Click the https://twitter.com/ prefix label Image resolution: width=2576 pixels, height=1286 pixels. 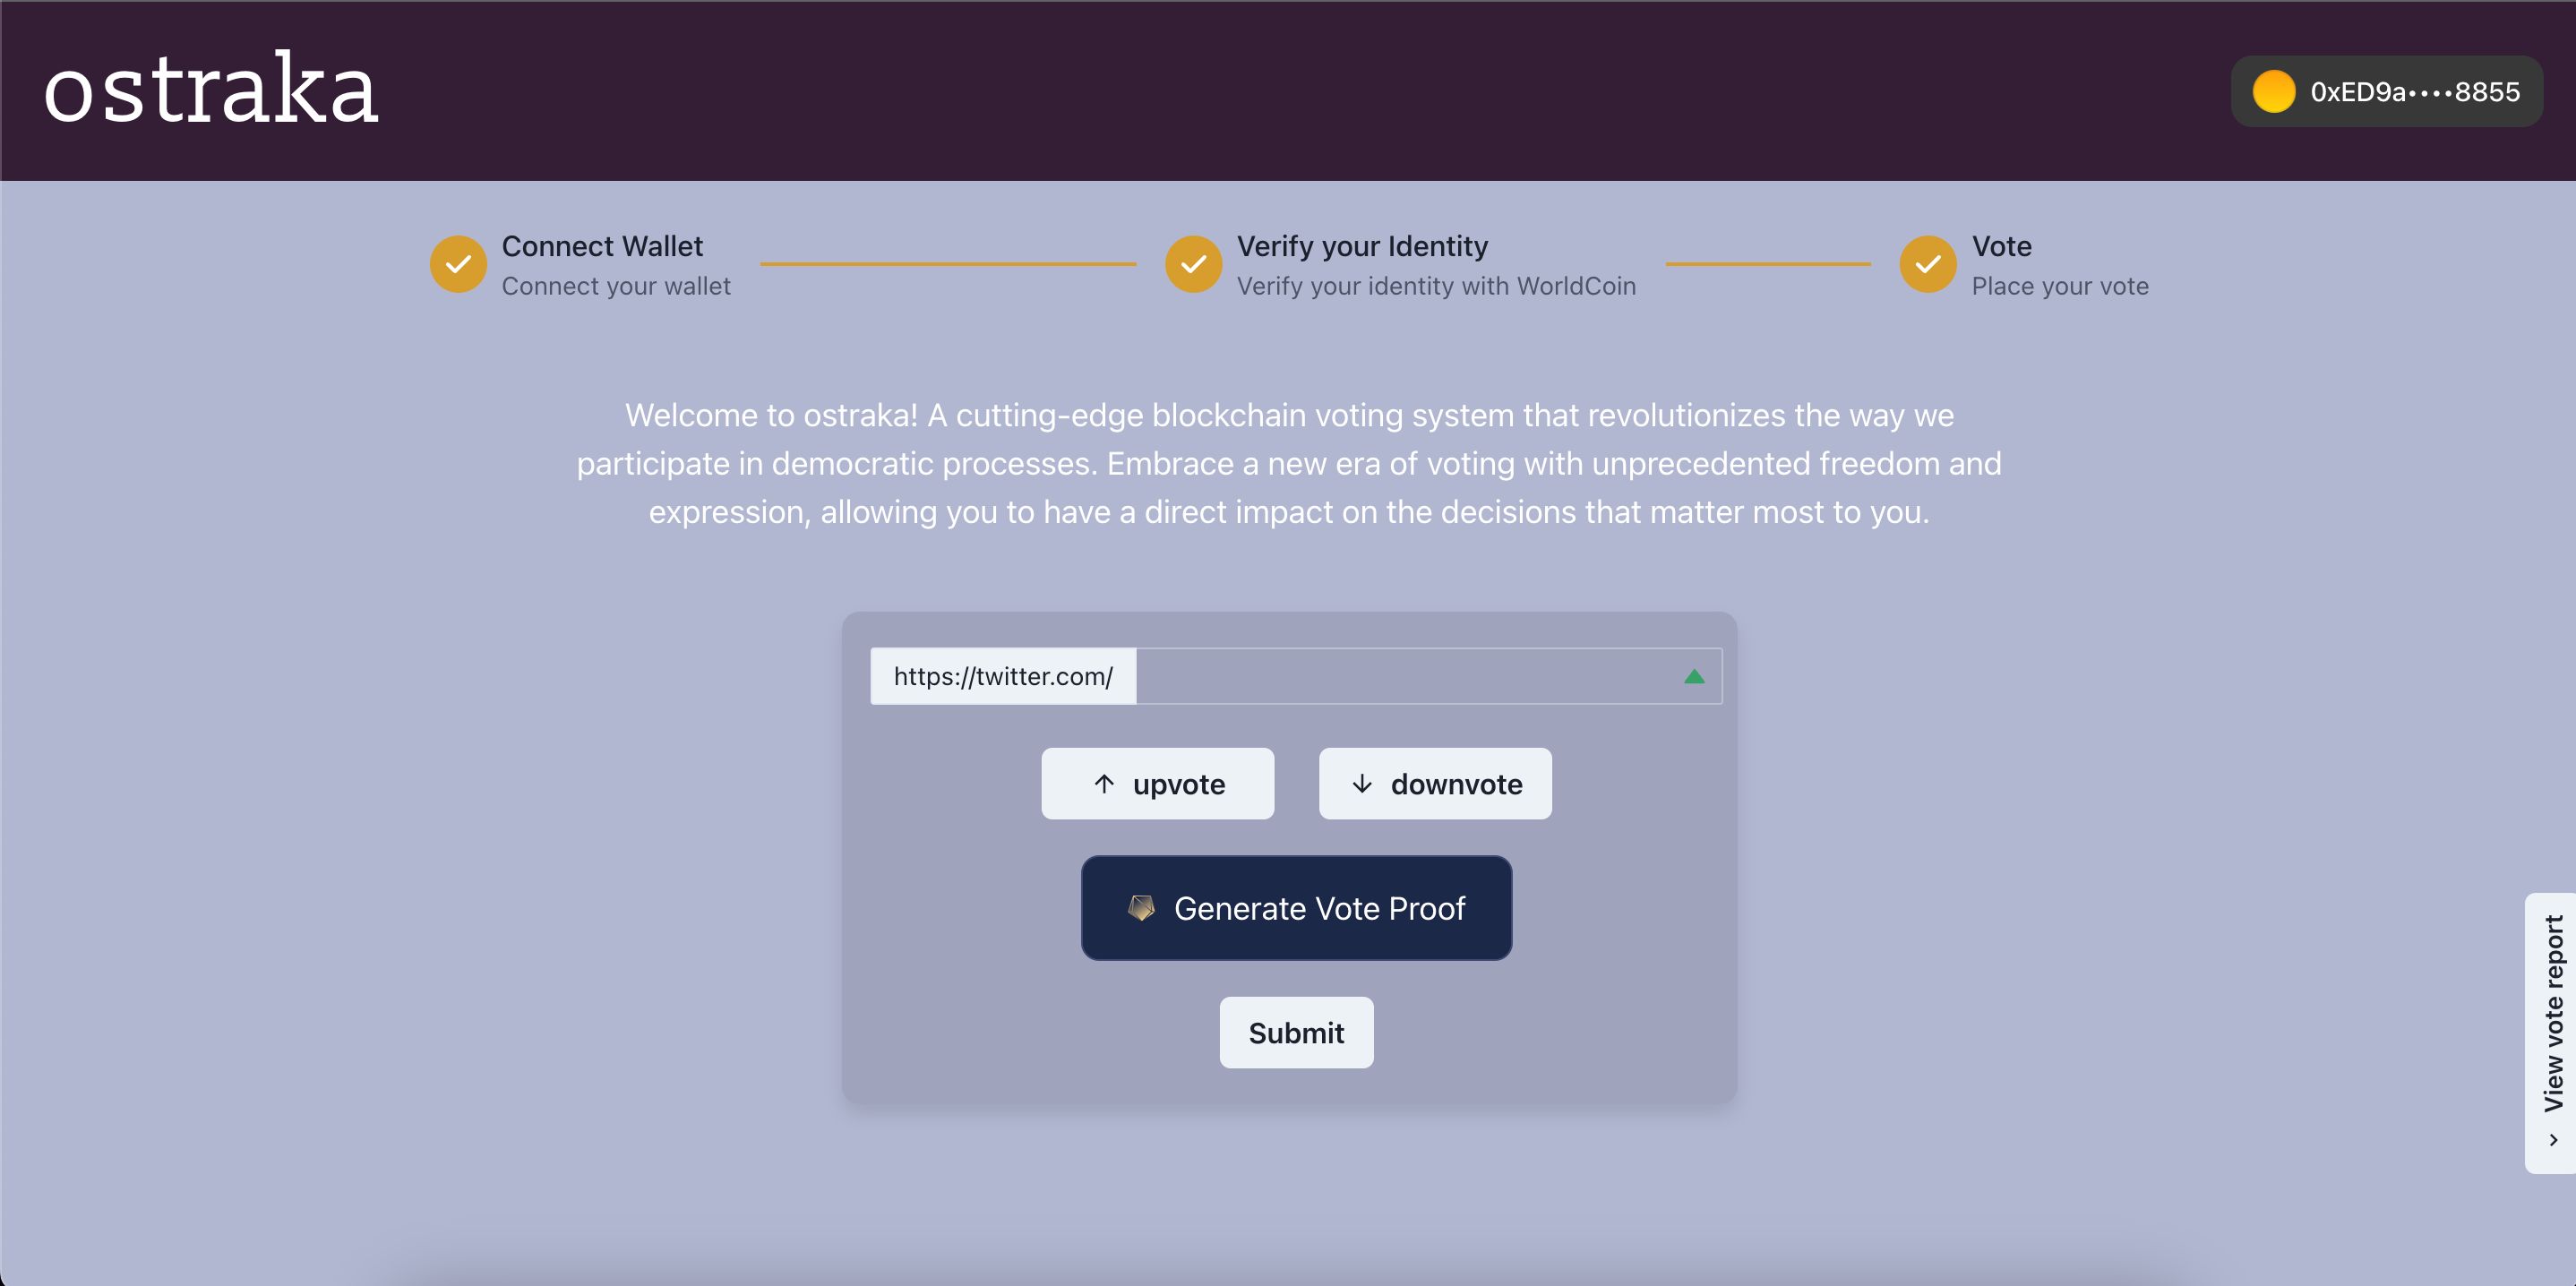coord(1003,676)
